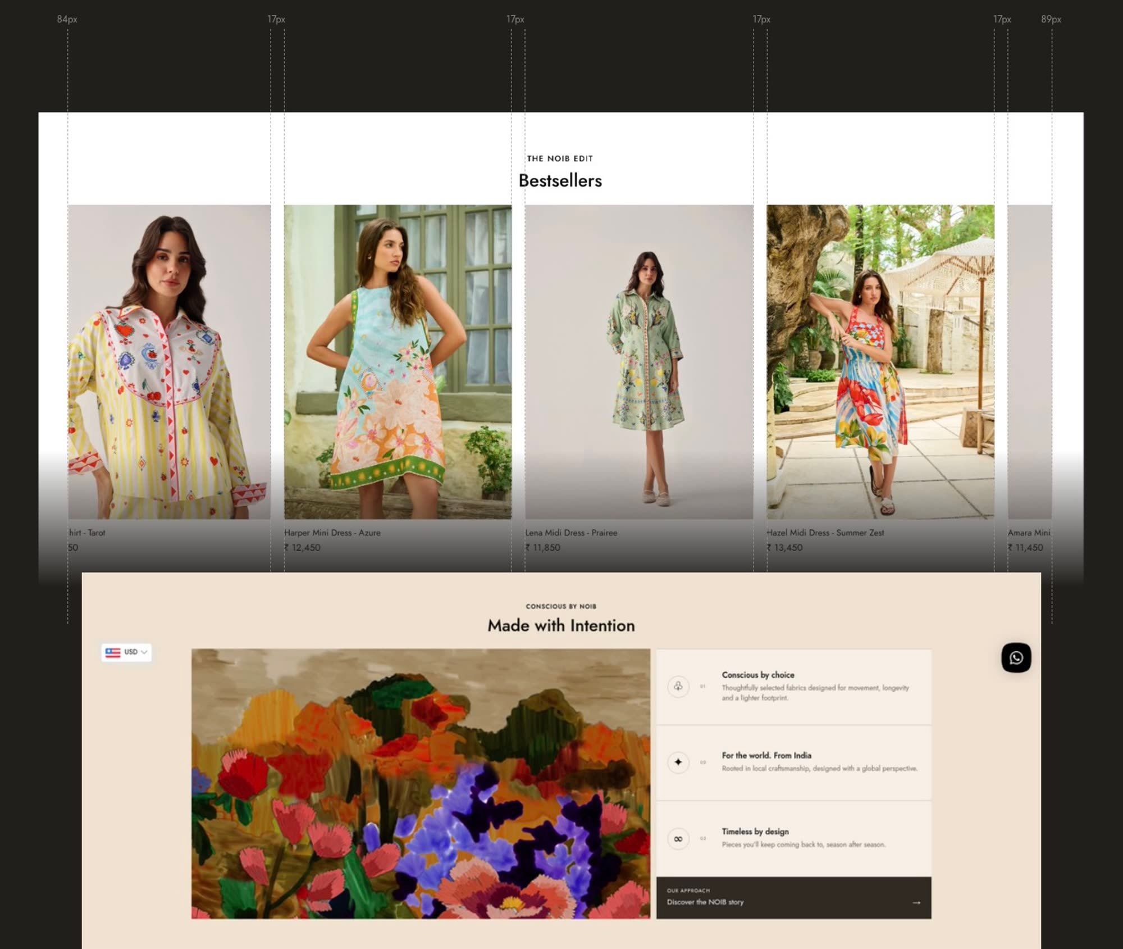Click the infinity icon for Timeless by design

tap(678, 839)
